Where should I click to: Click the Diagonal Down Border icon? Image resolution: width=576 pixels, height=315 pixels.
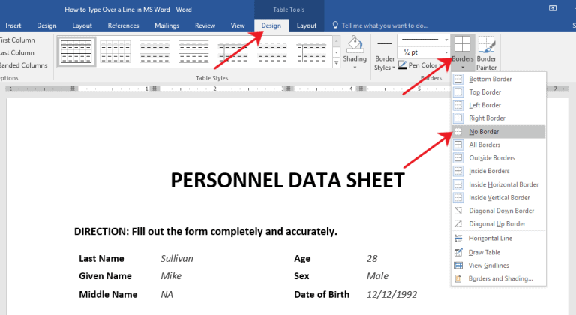(458, 211)
